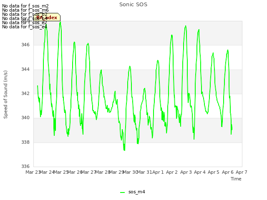The image size is (267, 200).
Task: Click the 336 y-axis value
Action: pyautogui.click(x=25, y=166)
